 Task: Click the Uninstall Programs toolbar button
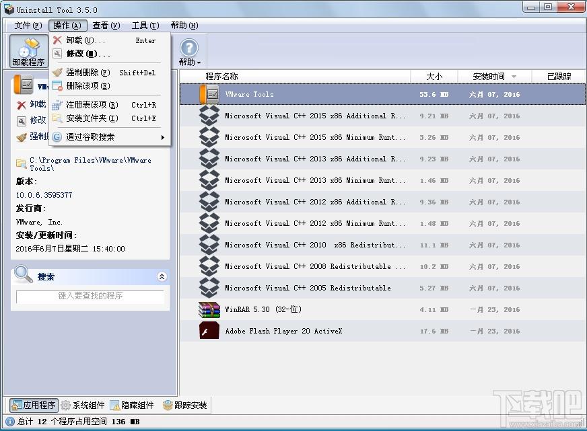[28, 51]
